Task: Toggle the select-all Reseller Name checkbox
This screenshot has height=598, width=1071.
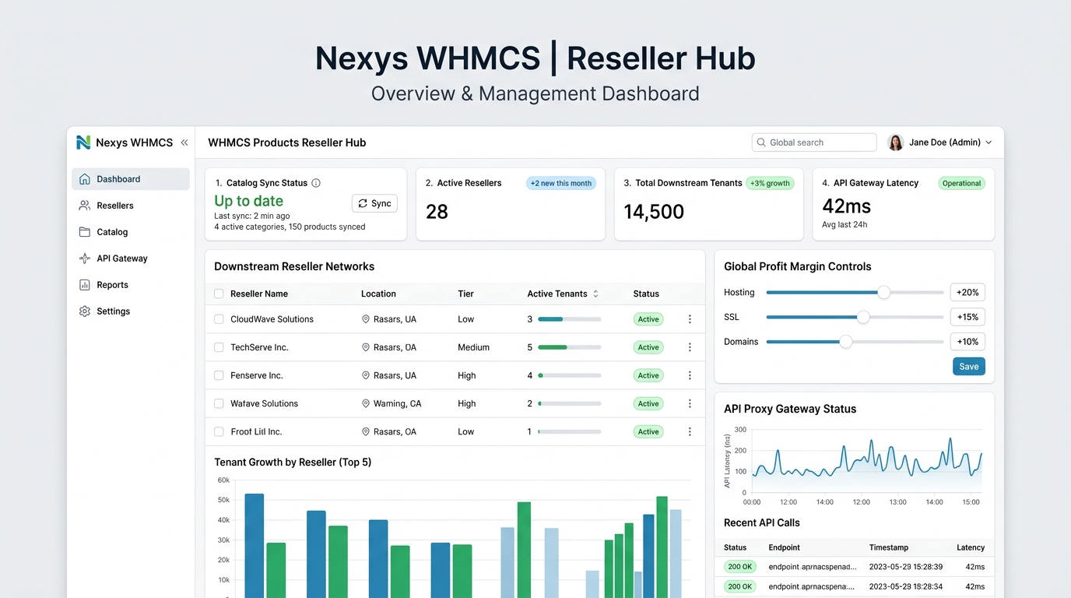Action: (x=219, y=294)
